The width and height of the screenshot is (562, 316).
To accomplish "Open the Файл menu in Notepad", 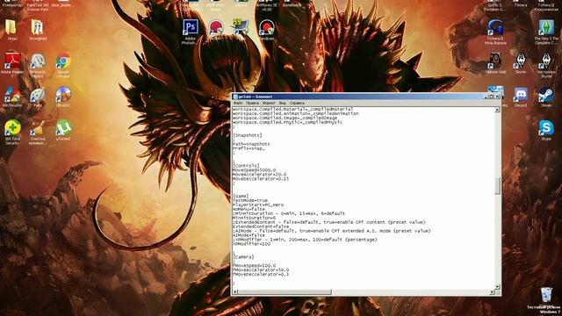I will coord(238,104).
